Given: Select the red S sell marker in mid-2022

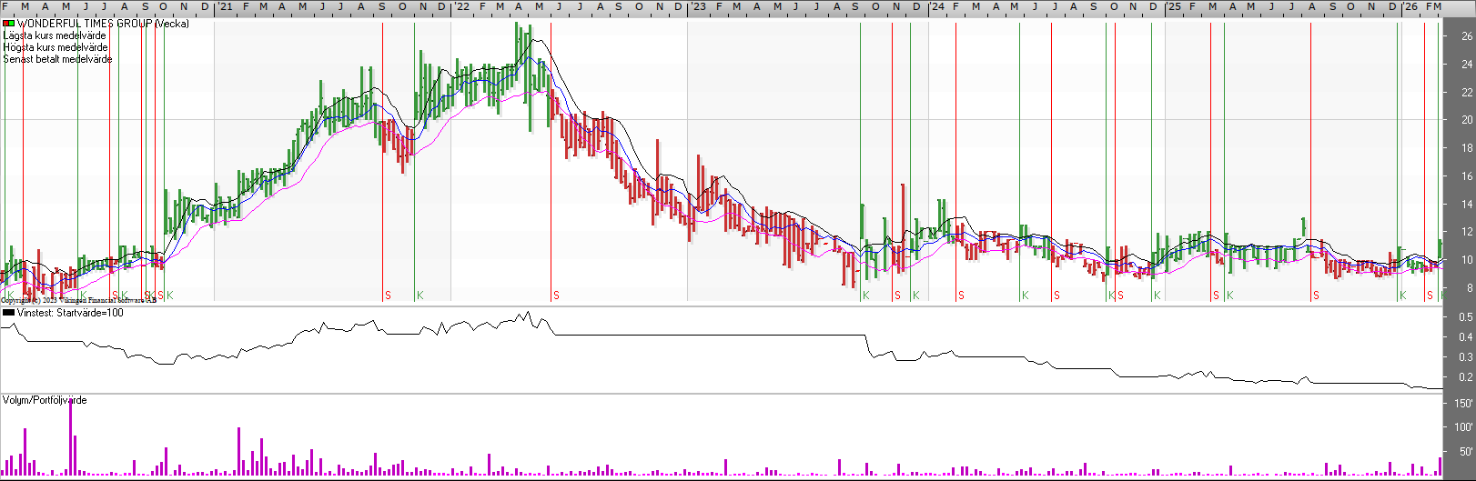Looking at the screenshot, I should tap(556, 296).
